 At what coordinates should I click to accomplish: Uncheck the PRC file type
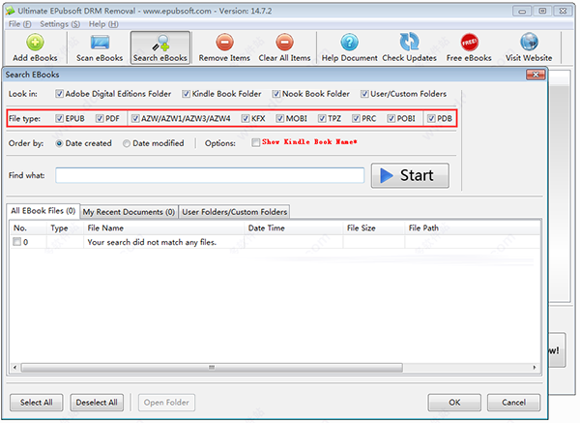click(x=356, y=118)
